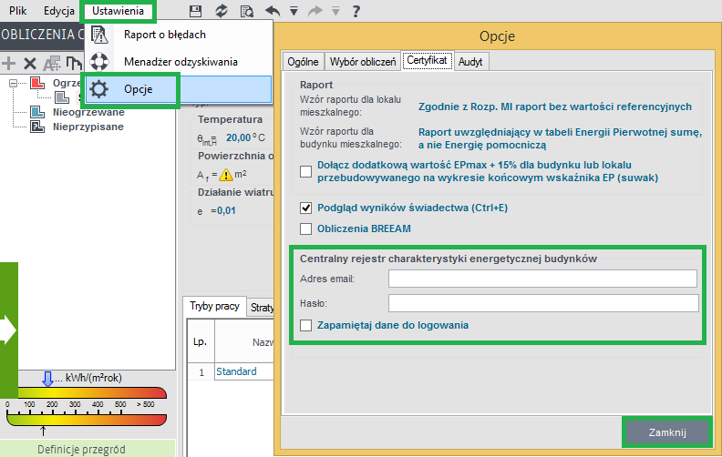Open the Ustawienia menu
722x457 pixels.
click(x=118, y=11)
